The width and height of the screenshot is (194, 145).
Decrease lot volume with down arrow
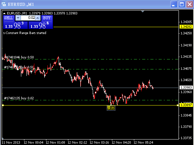point(18,18)
